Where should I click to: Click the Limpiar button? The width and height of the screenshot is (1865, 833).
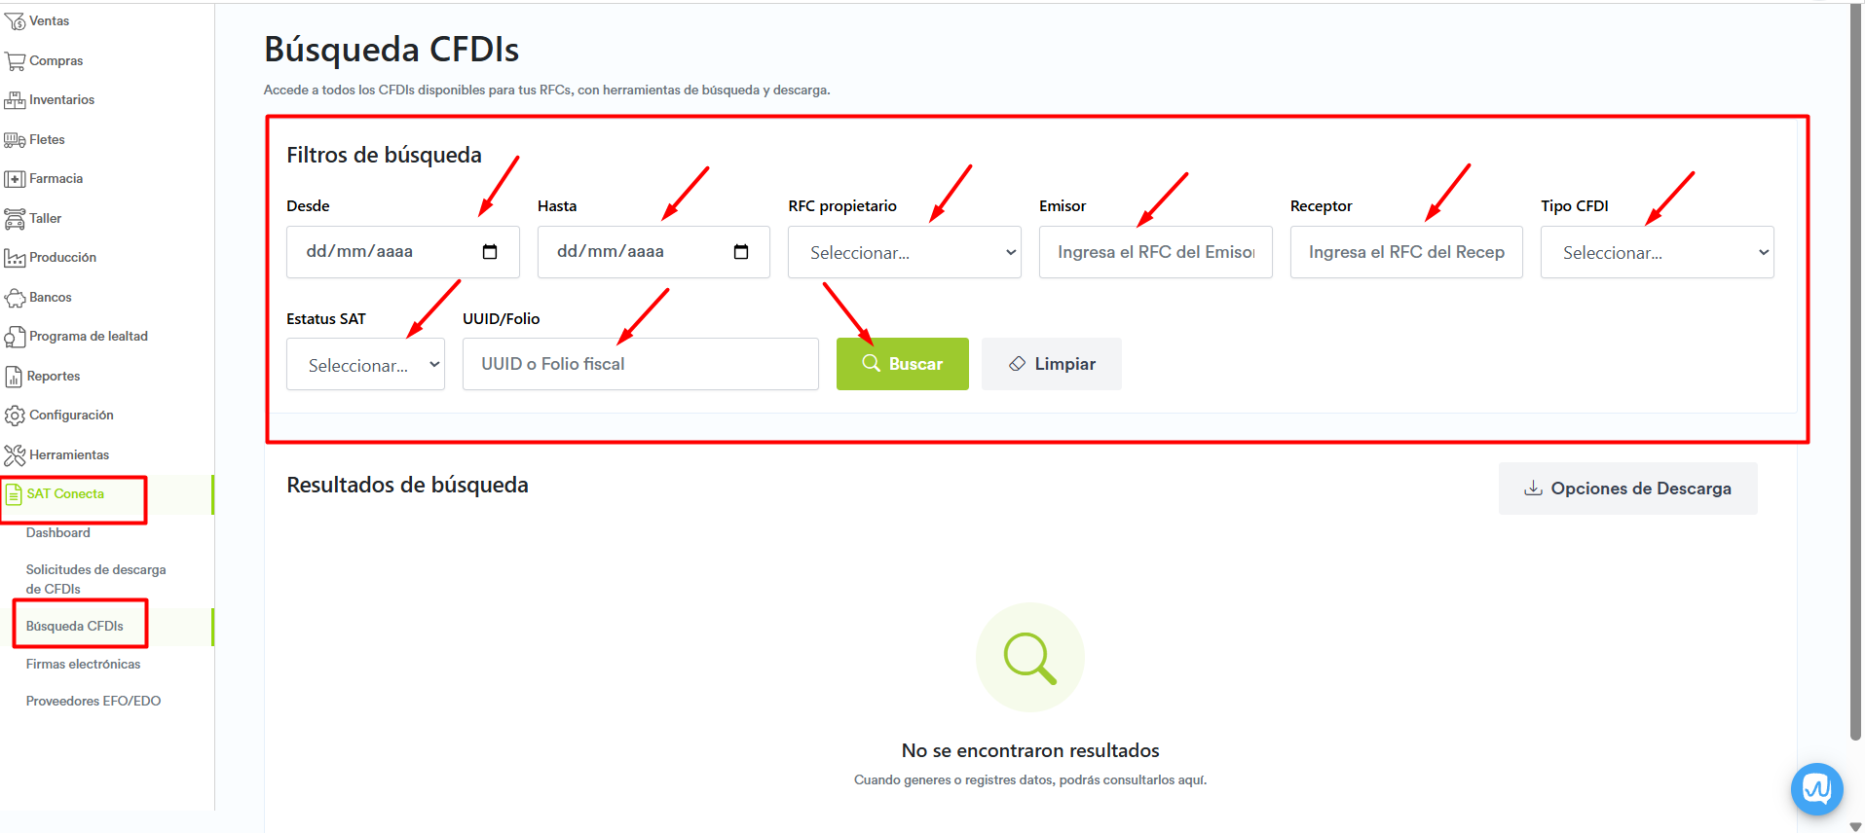coord(1051,364)
